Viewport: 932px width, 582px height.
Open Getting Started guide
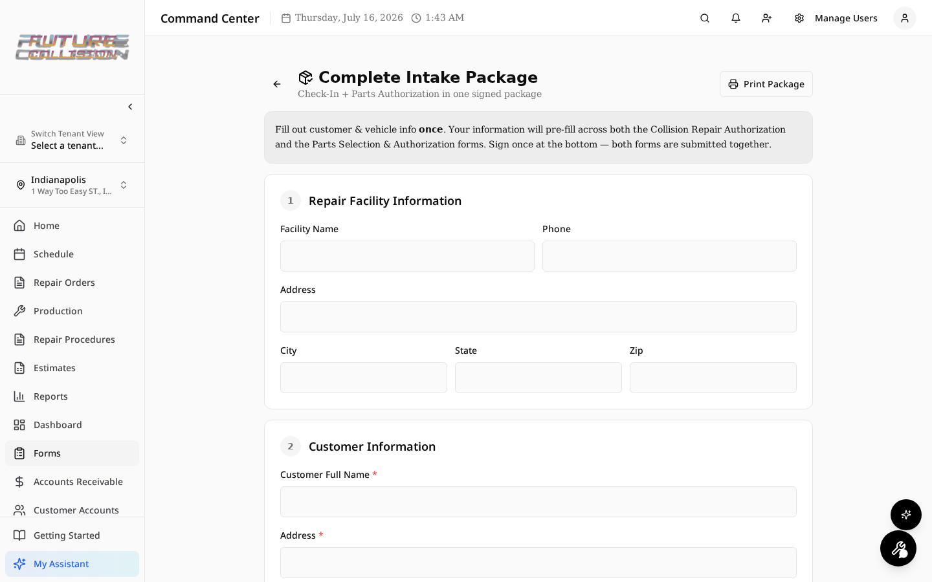(72, 535)
